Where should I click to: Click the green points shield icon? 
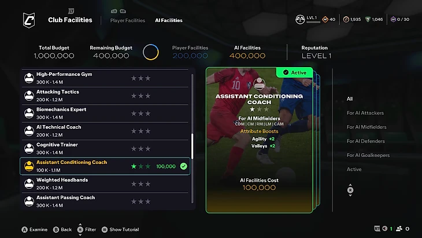pyautogui.click(x=368, y=20)
